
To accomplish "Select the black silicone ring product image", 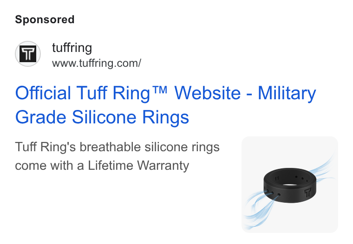I will [290, 185].
